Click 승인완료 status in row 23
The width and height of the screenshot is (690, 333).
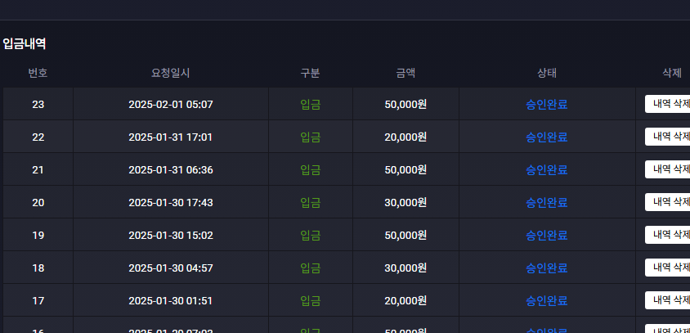(x=547, y=105)
